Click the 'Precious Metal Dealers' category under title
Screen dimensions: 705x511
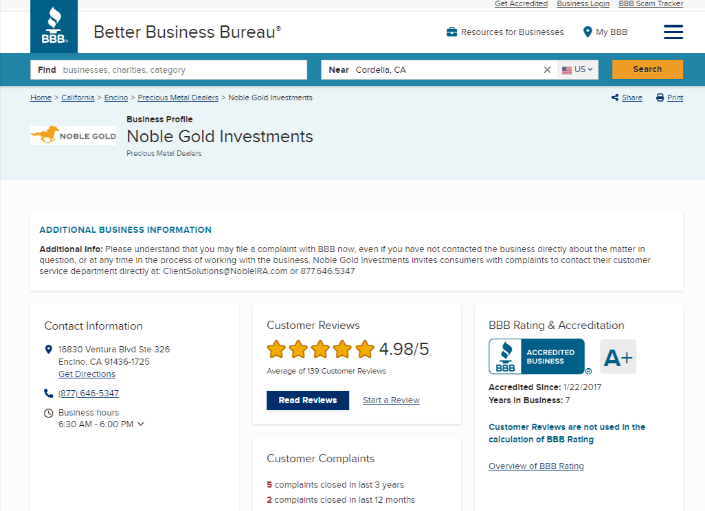pyautogui.click(x=164, y=153)
